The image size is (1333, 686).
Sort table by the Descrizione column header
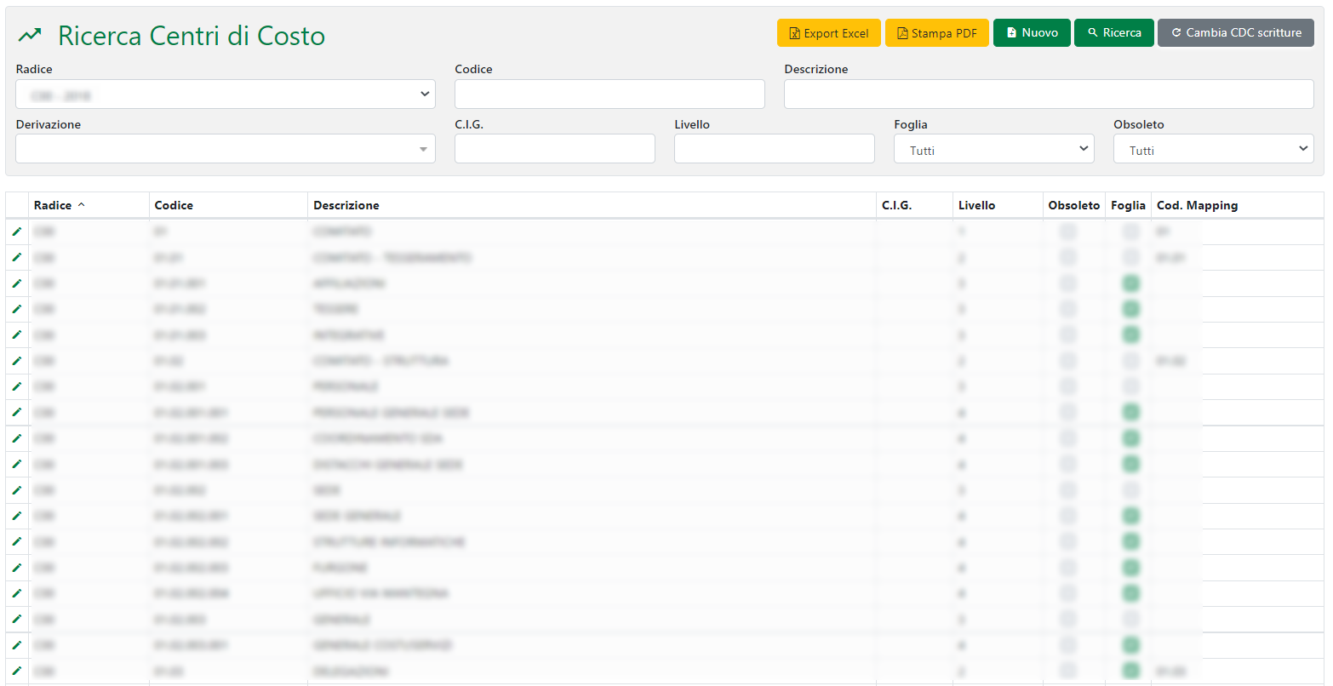(346, 205)
